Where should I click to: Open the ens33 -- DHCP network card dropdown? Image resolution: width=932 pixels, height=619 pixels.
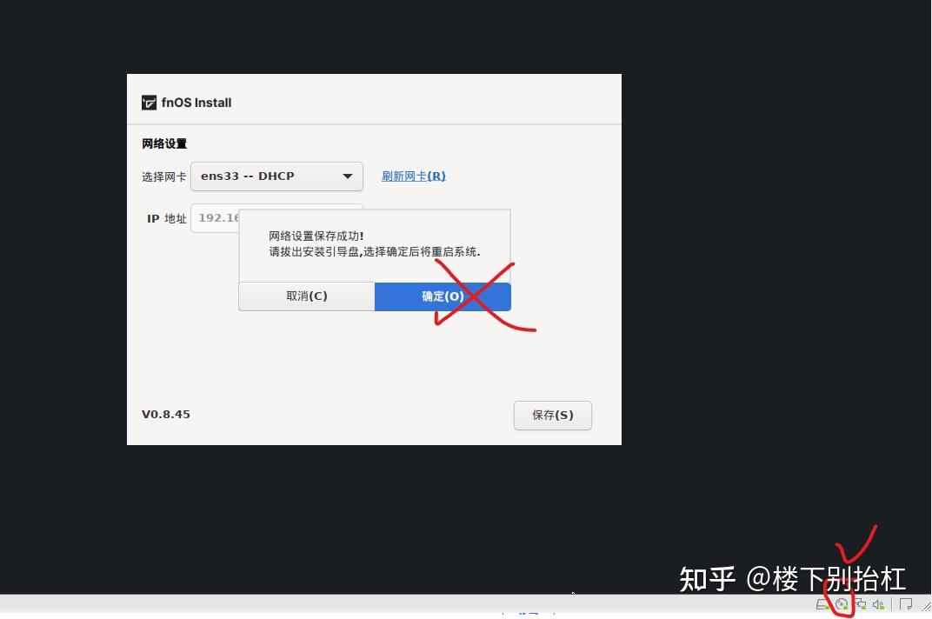point(276,176)
